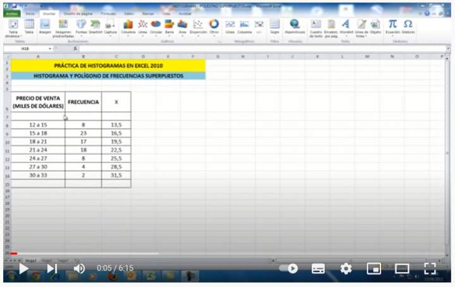The image size is (455, 287).
Task: Insert a Columna chart from the ribbon
Action: pyautogui.click(x=128, y=25)
